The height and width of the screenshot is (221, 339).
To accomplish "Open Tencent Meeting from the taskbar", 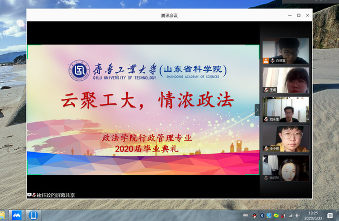I will point(16,215).
